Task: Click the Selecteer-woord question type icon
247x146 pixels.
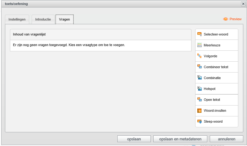Action: (200, 34)
